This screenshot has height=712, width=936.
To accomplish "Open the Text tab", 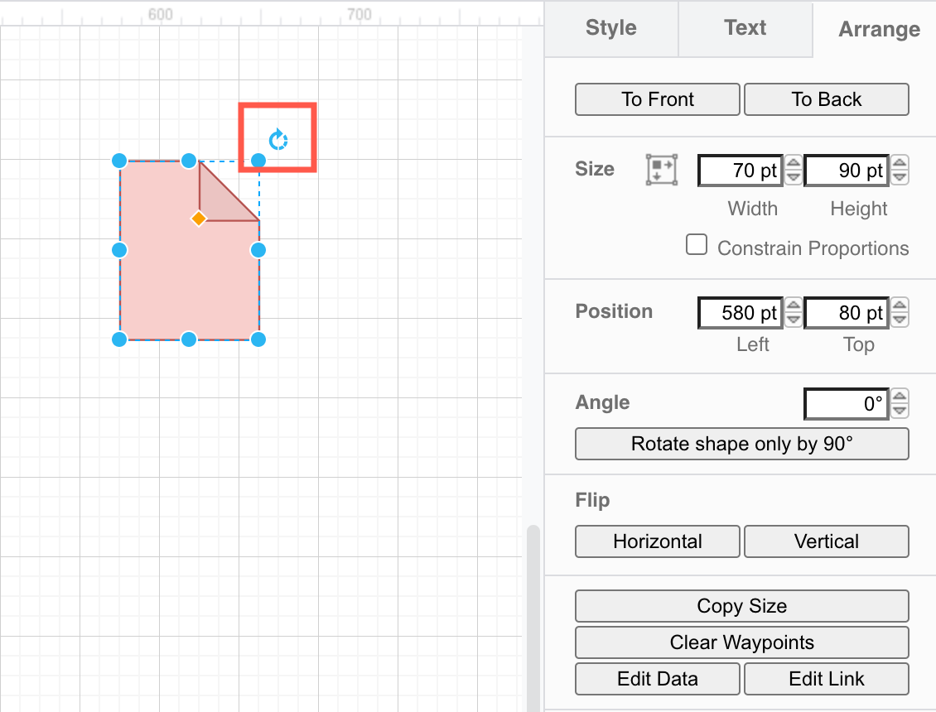I will [745, 28].
